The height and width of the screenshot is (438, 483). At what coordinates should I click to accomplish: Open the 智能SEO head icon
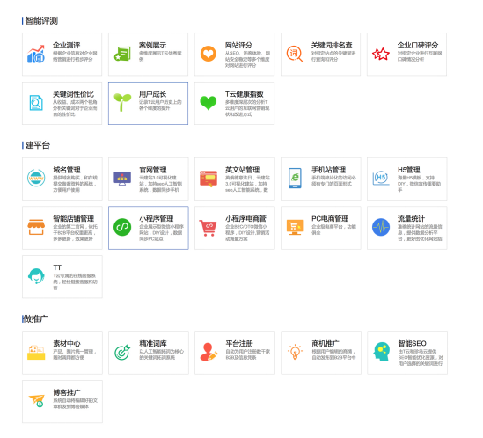(381, 352)
